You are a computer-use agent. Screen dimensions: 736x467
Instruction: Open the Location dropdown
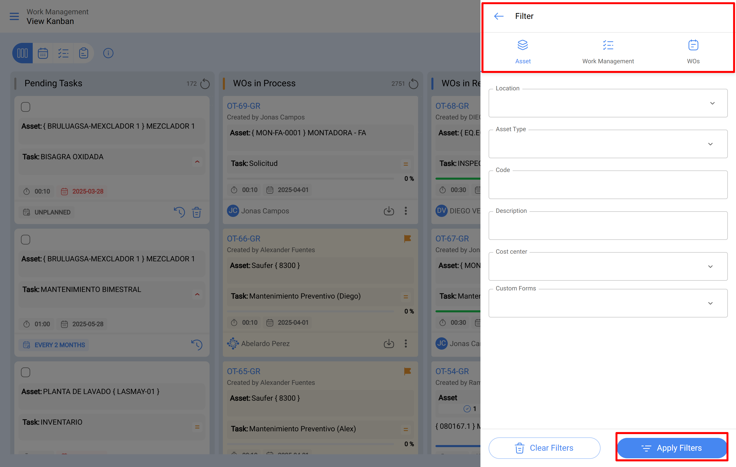[712, 103]
